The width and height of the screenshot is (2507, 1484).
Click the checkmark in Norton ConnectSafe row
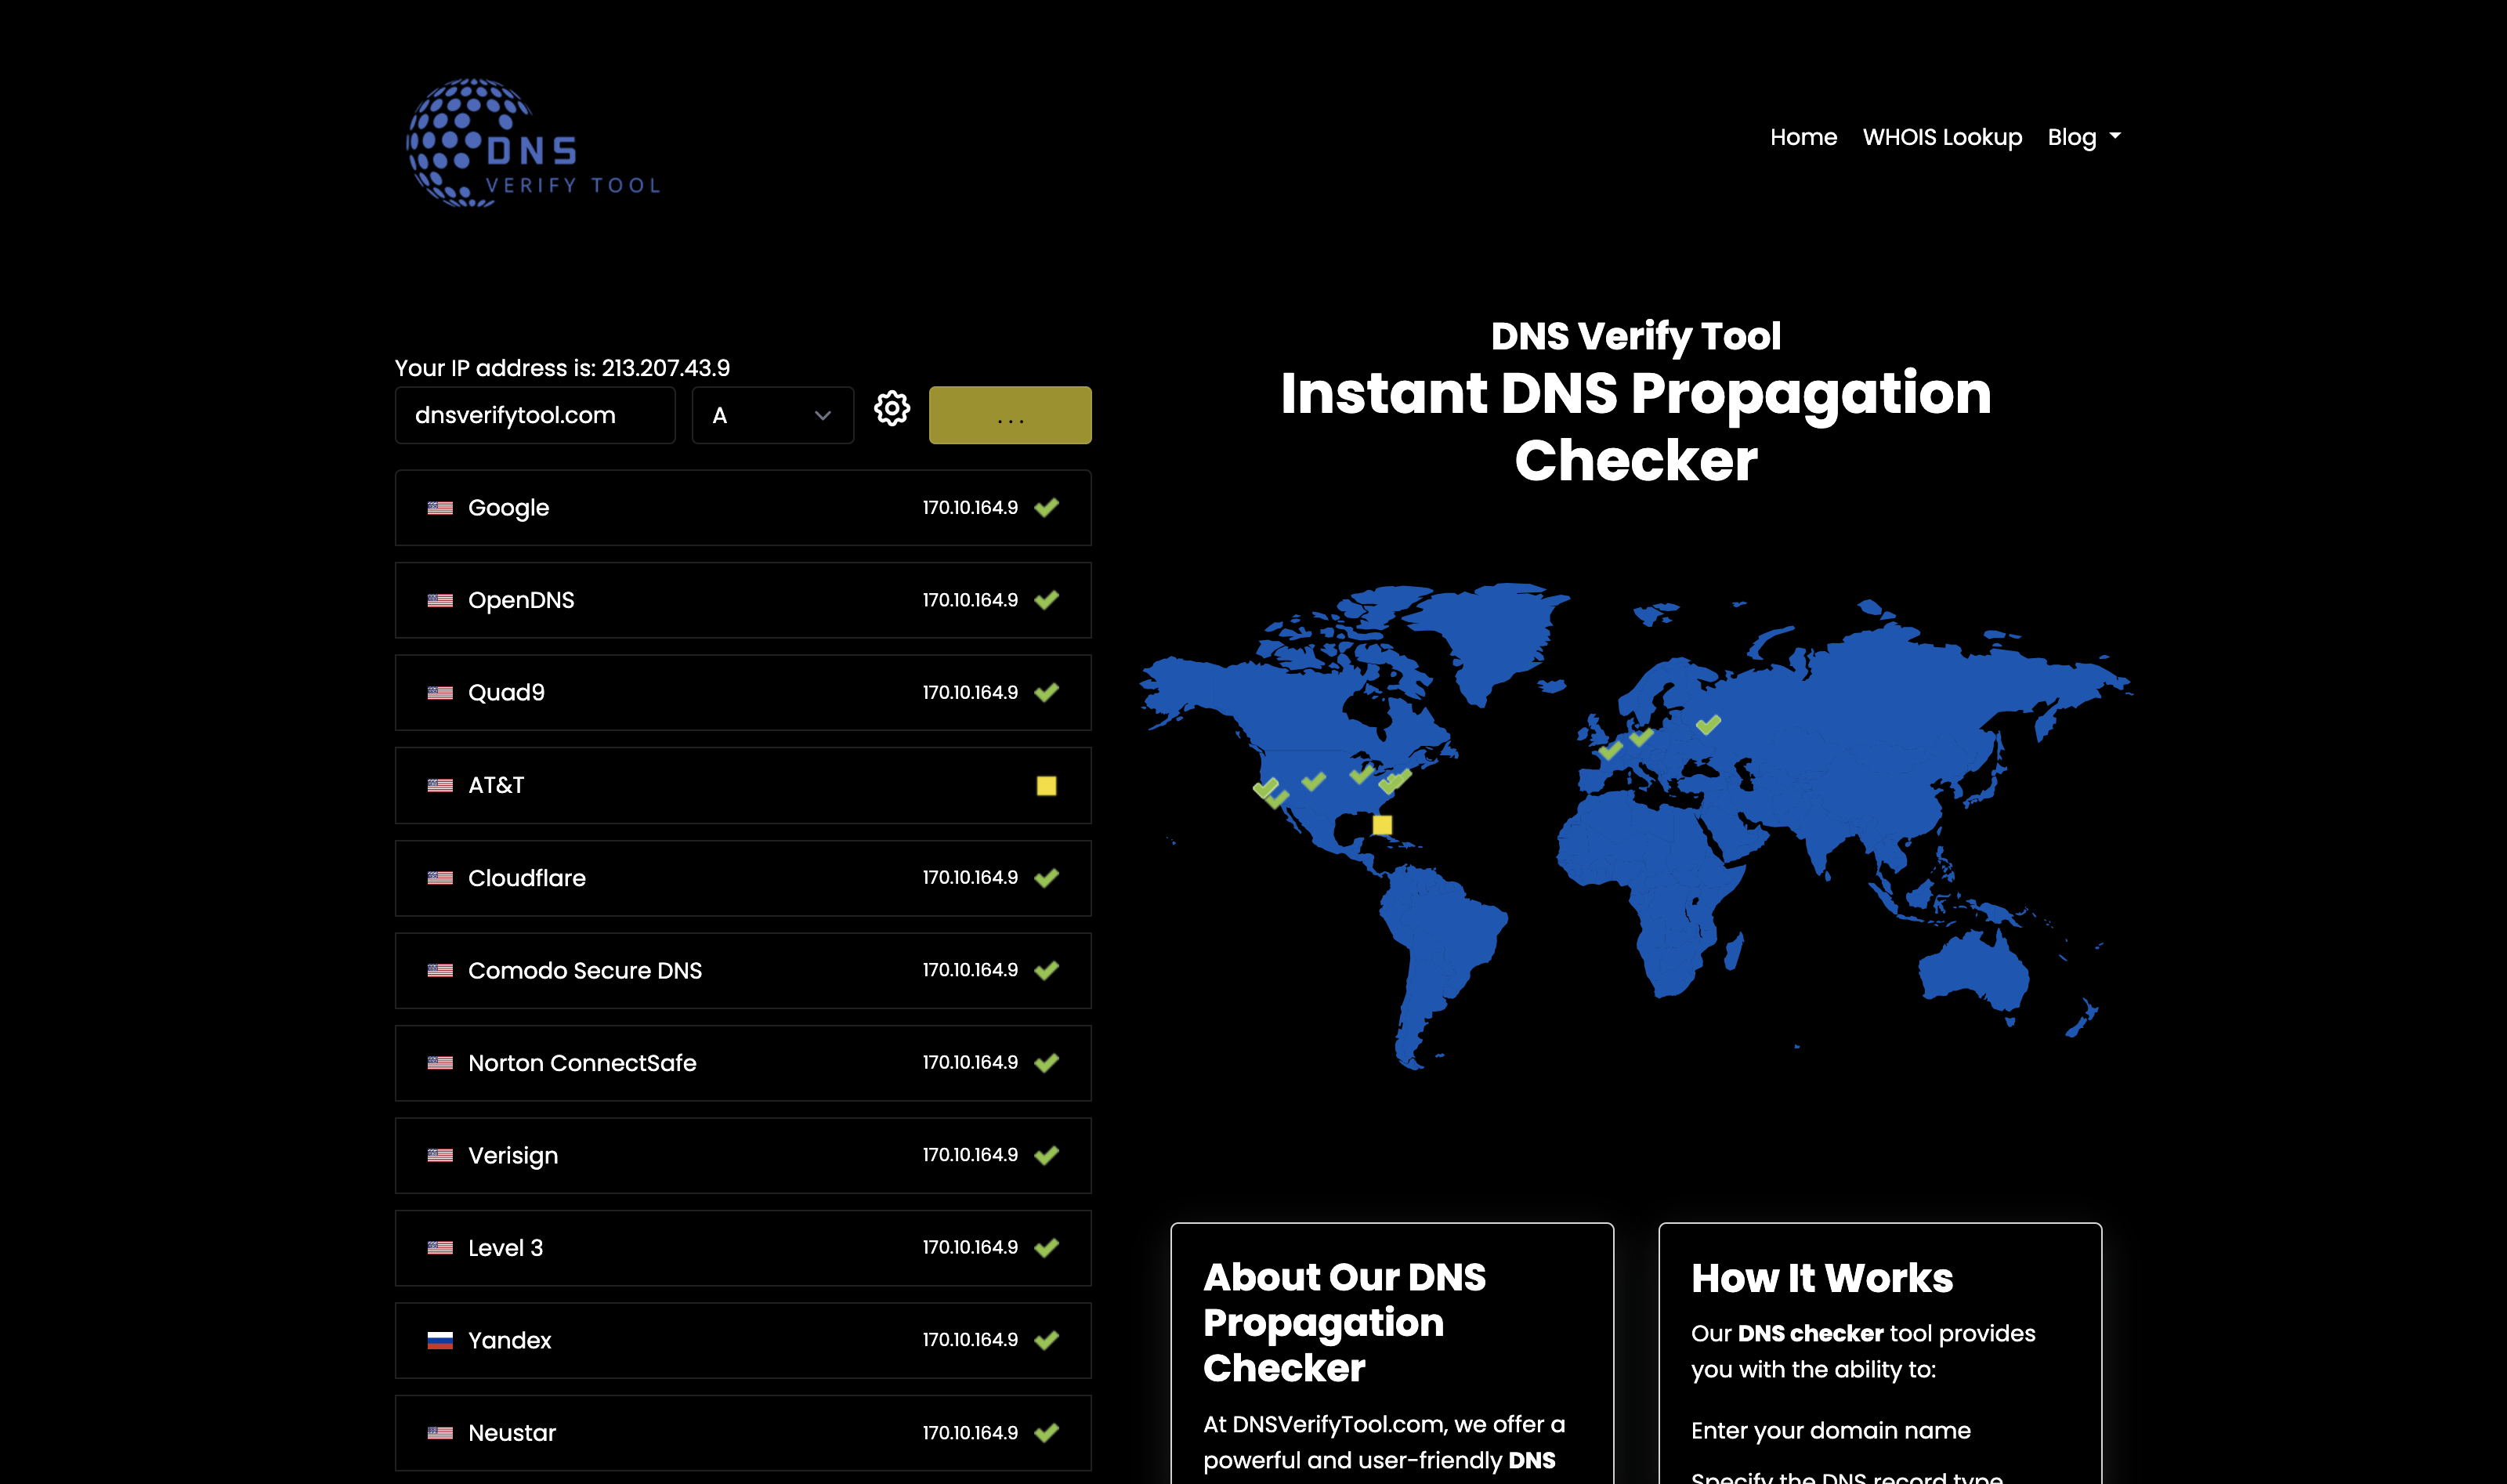coord(1047,1063)
